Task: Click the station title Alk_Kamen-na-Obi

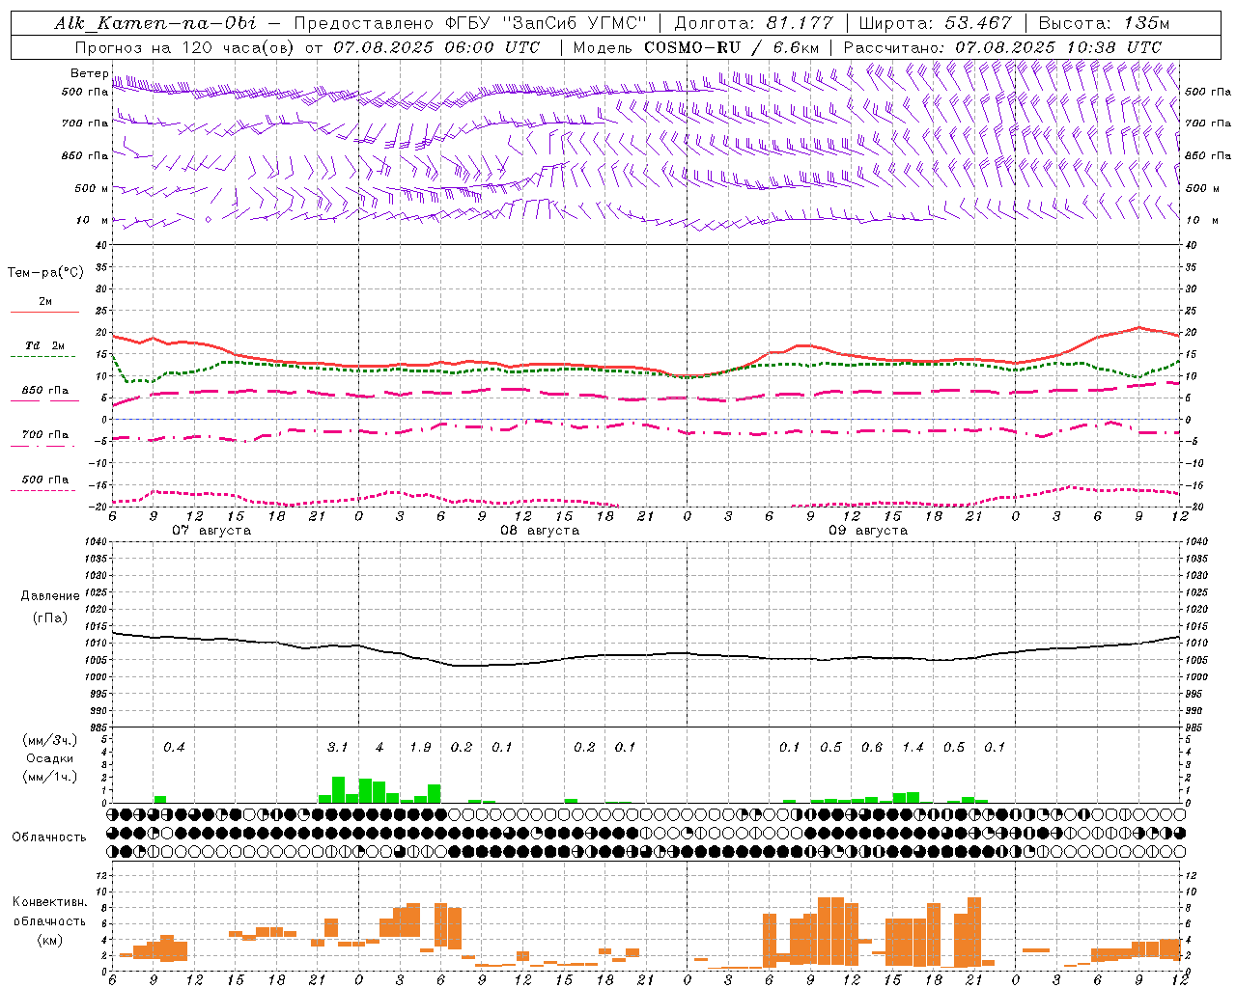Action: pos(155,23)
